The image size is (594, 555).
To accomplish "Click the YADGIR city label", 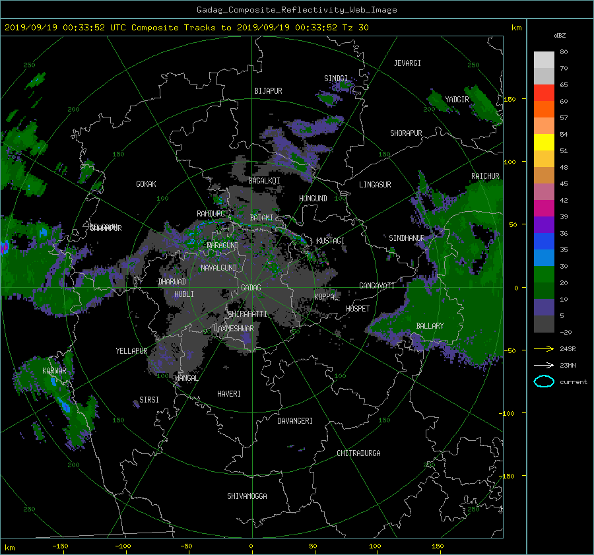I will tap(457, 100).
